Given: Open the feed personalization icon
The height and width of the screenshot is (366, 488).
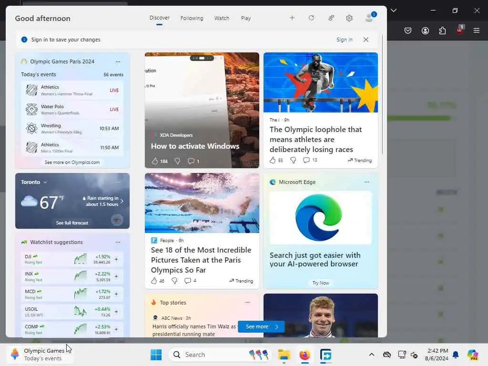Looking at the screenshot, I should 331,18.
